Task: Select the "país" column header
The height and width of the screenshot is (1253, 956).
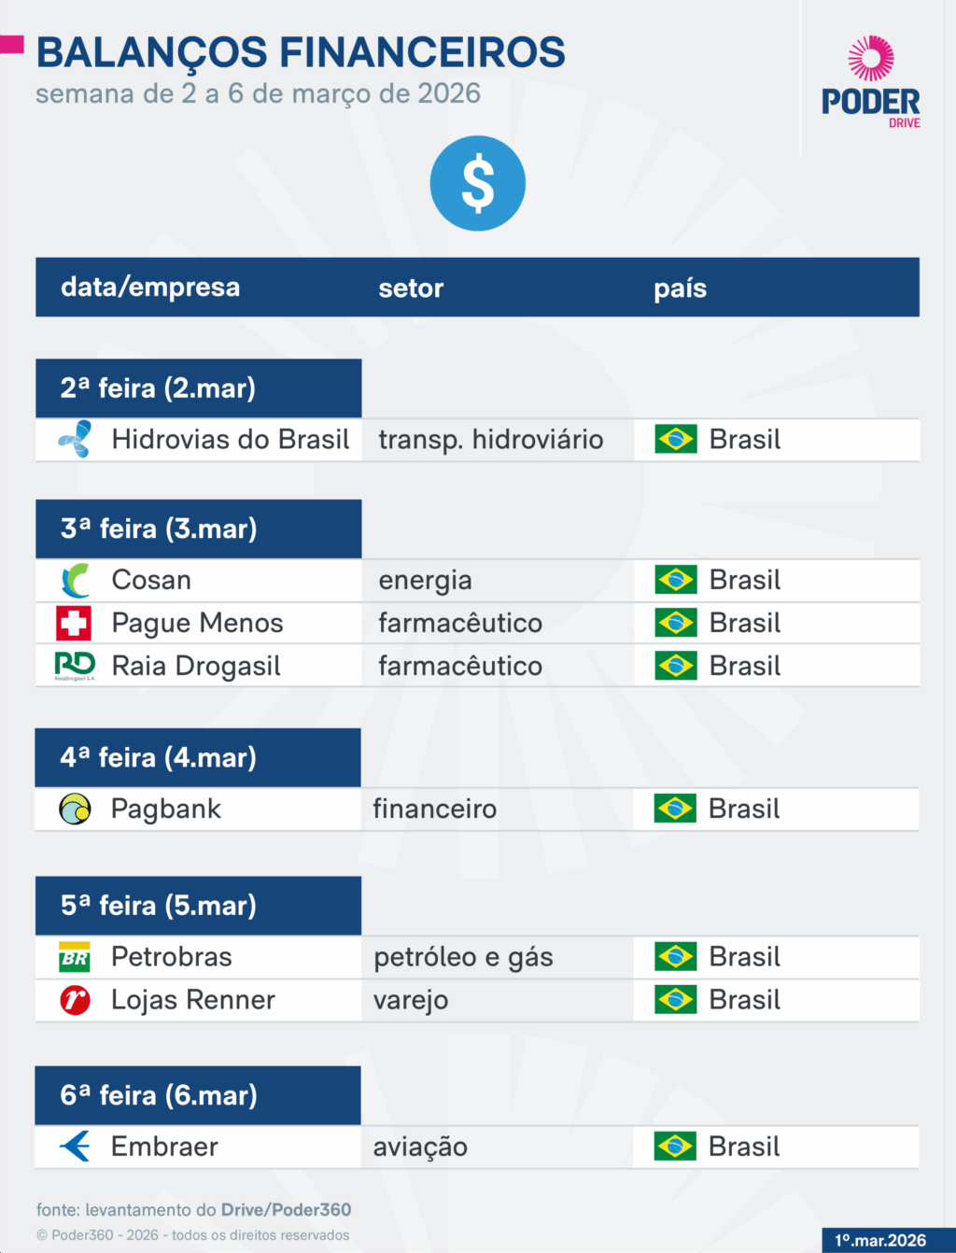Action: click(x=680, y=289)
